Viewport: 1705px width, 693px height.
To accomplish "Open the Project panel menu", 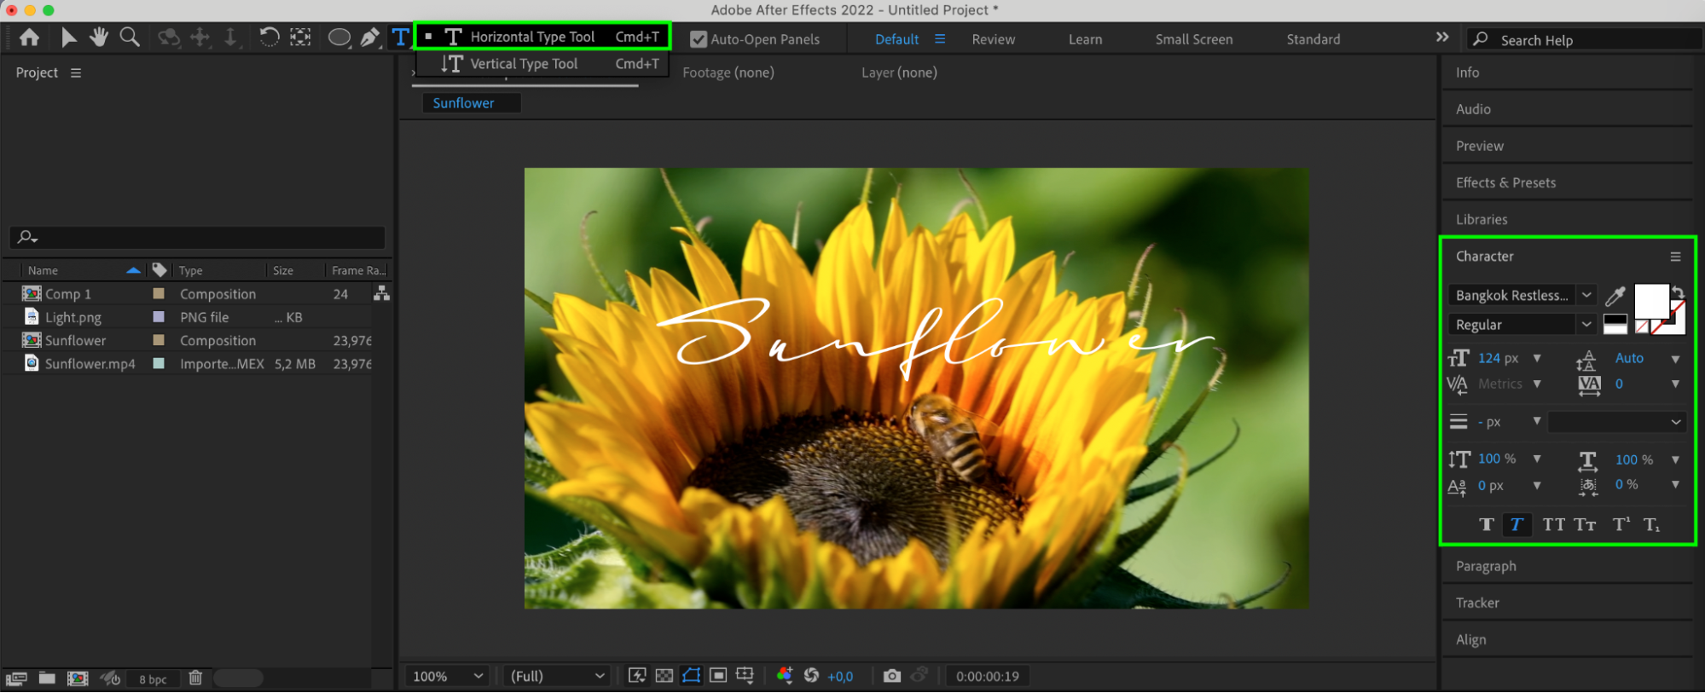I will (76, 73).
